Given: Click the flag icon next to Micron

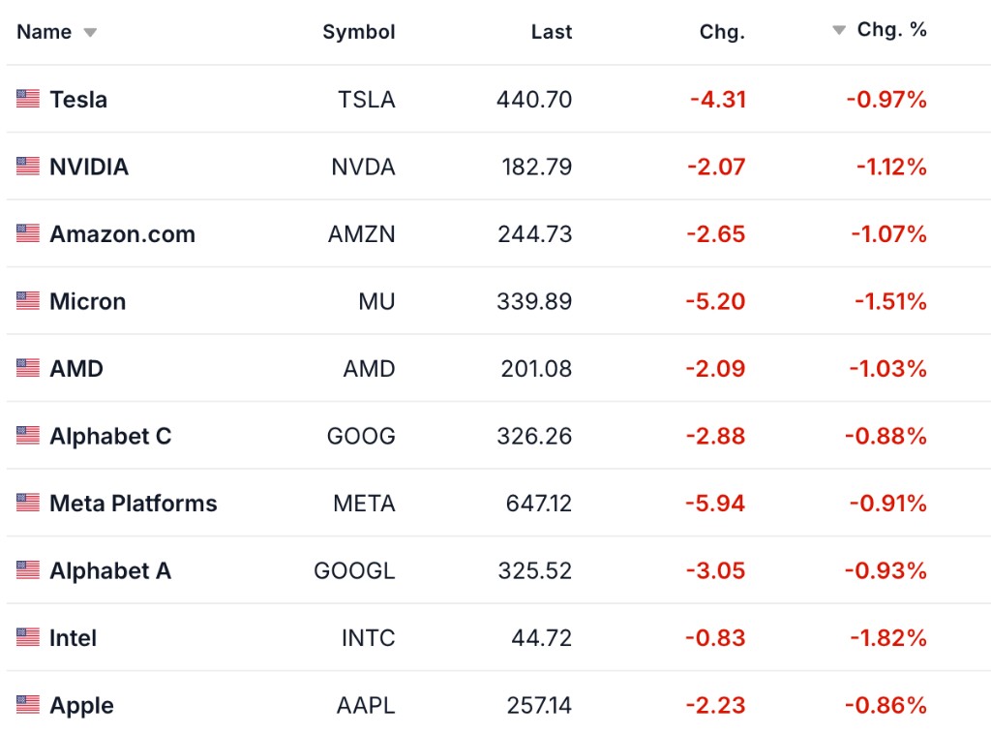Looking at the screenshot, I should [28, 301].
